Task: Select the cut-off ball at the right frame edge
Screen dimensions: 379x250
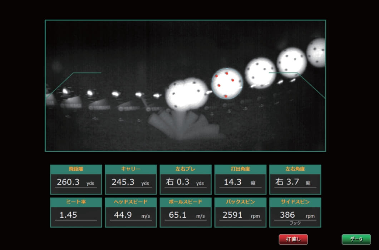Action: tap(316, 53)
